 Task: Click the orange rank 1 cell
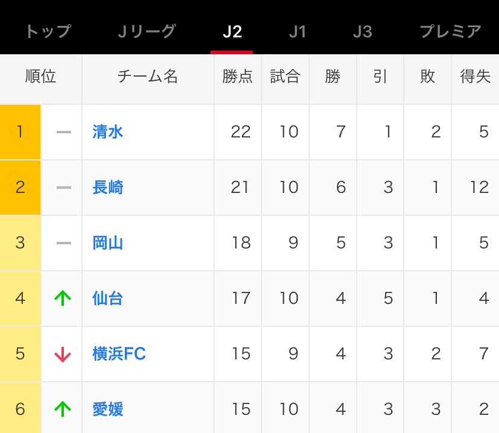(x=20, y=132)
